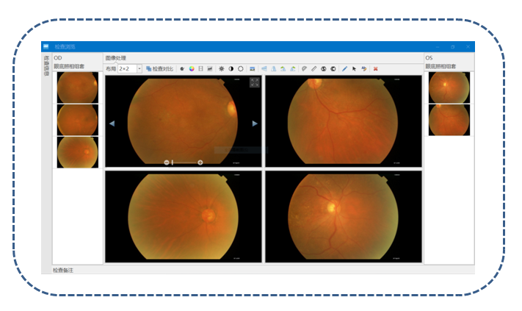Click the color wheel icon in toolbar

pos(192,68)
